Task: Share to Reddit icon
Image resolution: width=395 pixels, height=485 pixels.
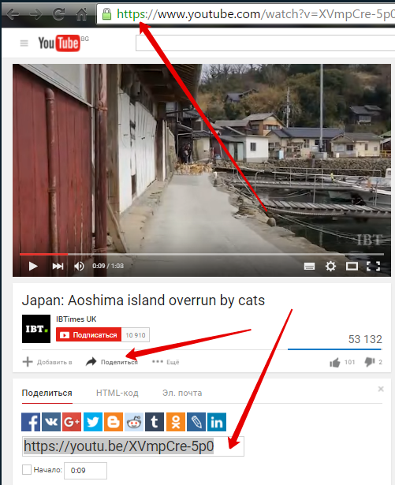Action: point(134,422)
